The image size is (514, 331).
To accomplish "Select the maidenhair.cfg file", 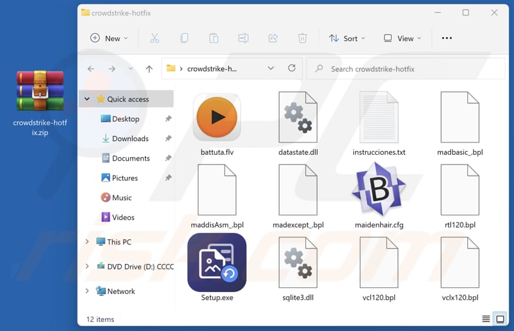I will [x=379, y=196].
